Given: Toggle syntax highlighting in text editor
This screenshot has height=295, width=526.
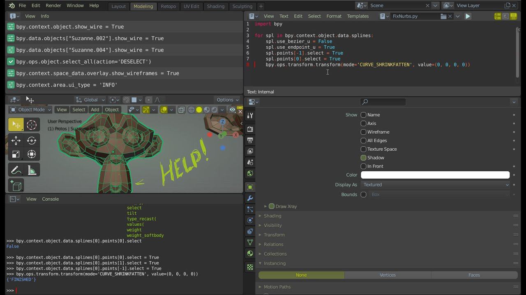Looking at the screenshot, I should tap(513, 16).
